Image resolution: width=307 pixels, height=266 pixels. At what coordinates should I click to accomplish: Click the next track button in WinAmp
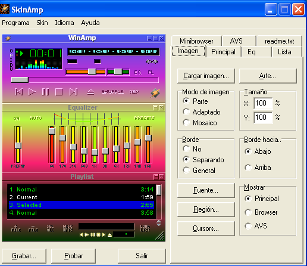coord(73,92)
